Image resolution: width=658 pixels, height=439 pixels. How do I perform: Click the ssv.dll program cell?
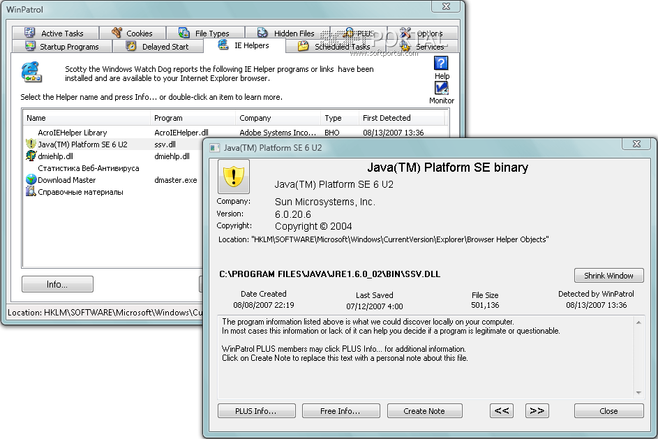165,144
